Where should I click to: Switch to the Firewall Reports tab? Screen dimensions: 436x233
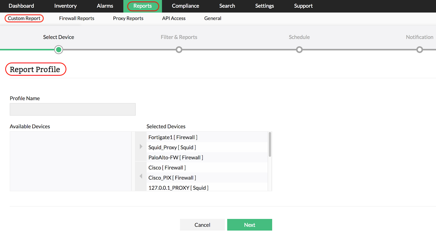coord(76,18)
